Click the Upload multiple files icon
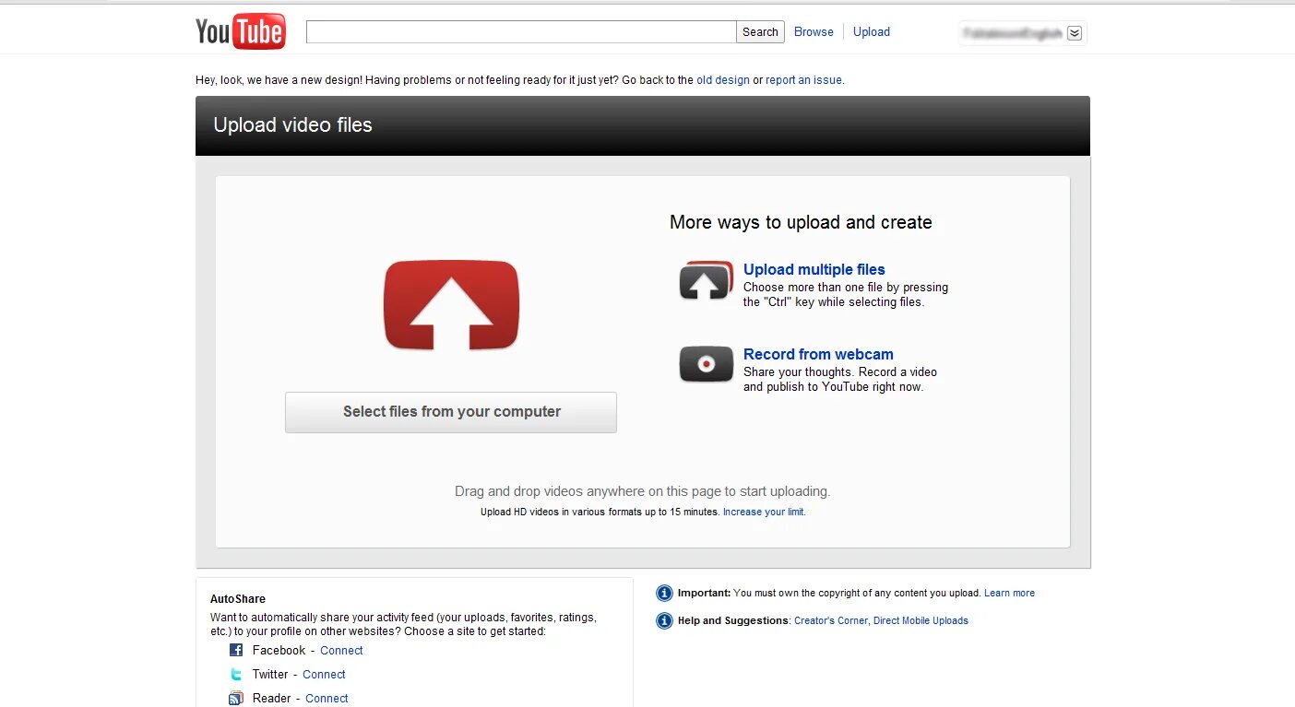Viewport: 1295px width, 707px height. [706, 280]
